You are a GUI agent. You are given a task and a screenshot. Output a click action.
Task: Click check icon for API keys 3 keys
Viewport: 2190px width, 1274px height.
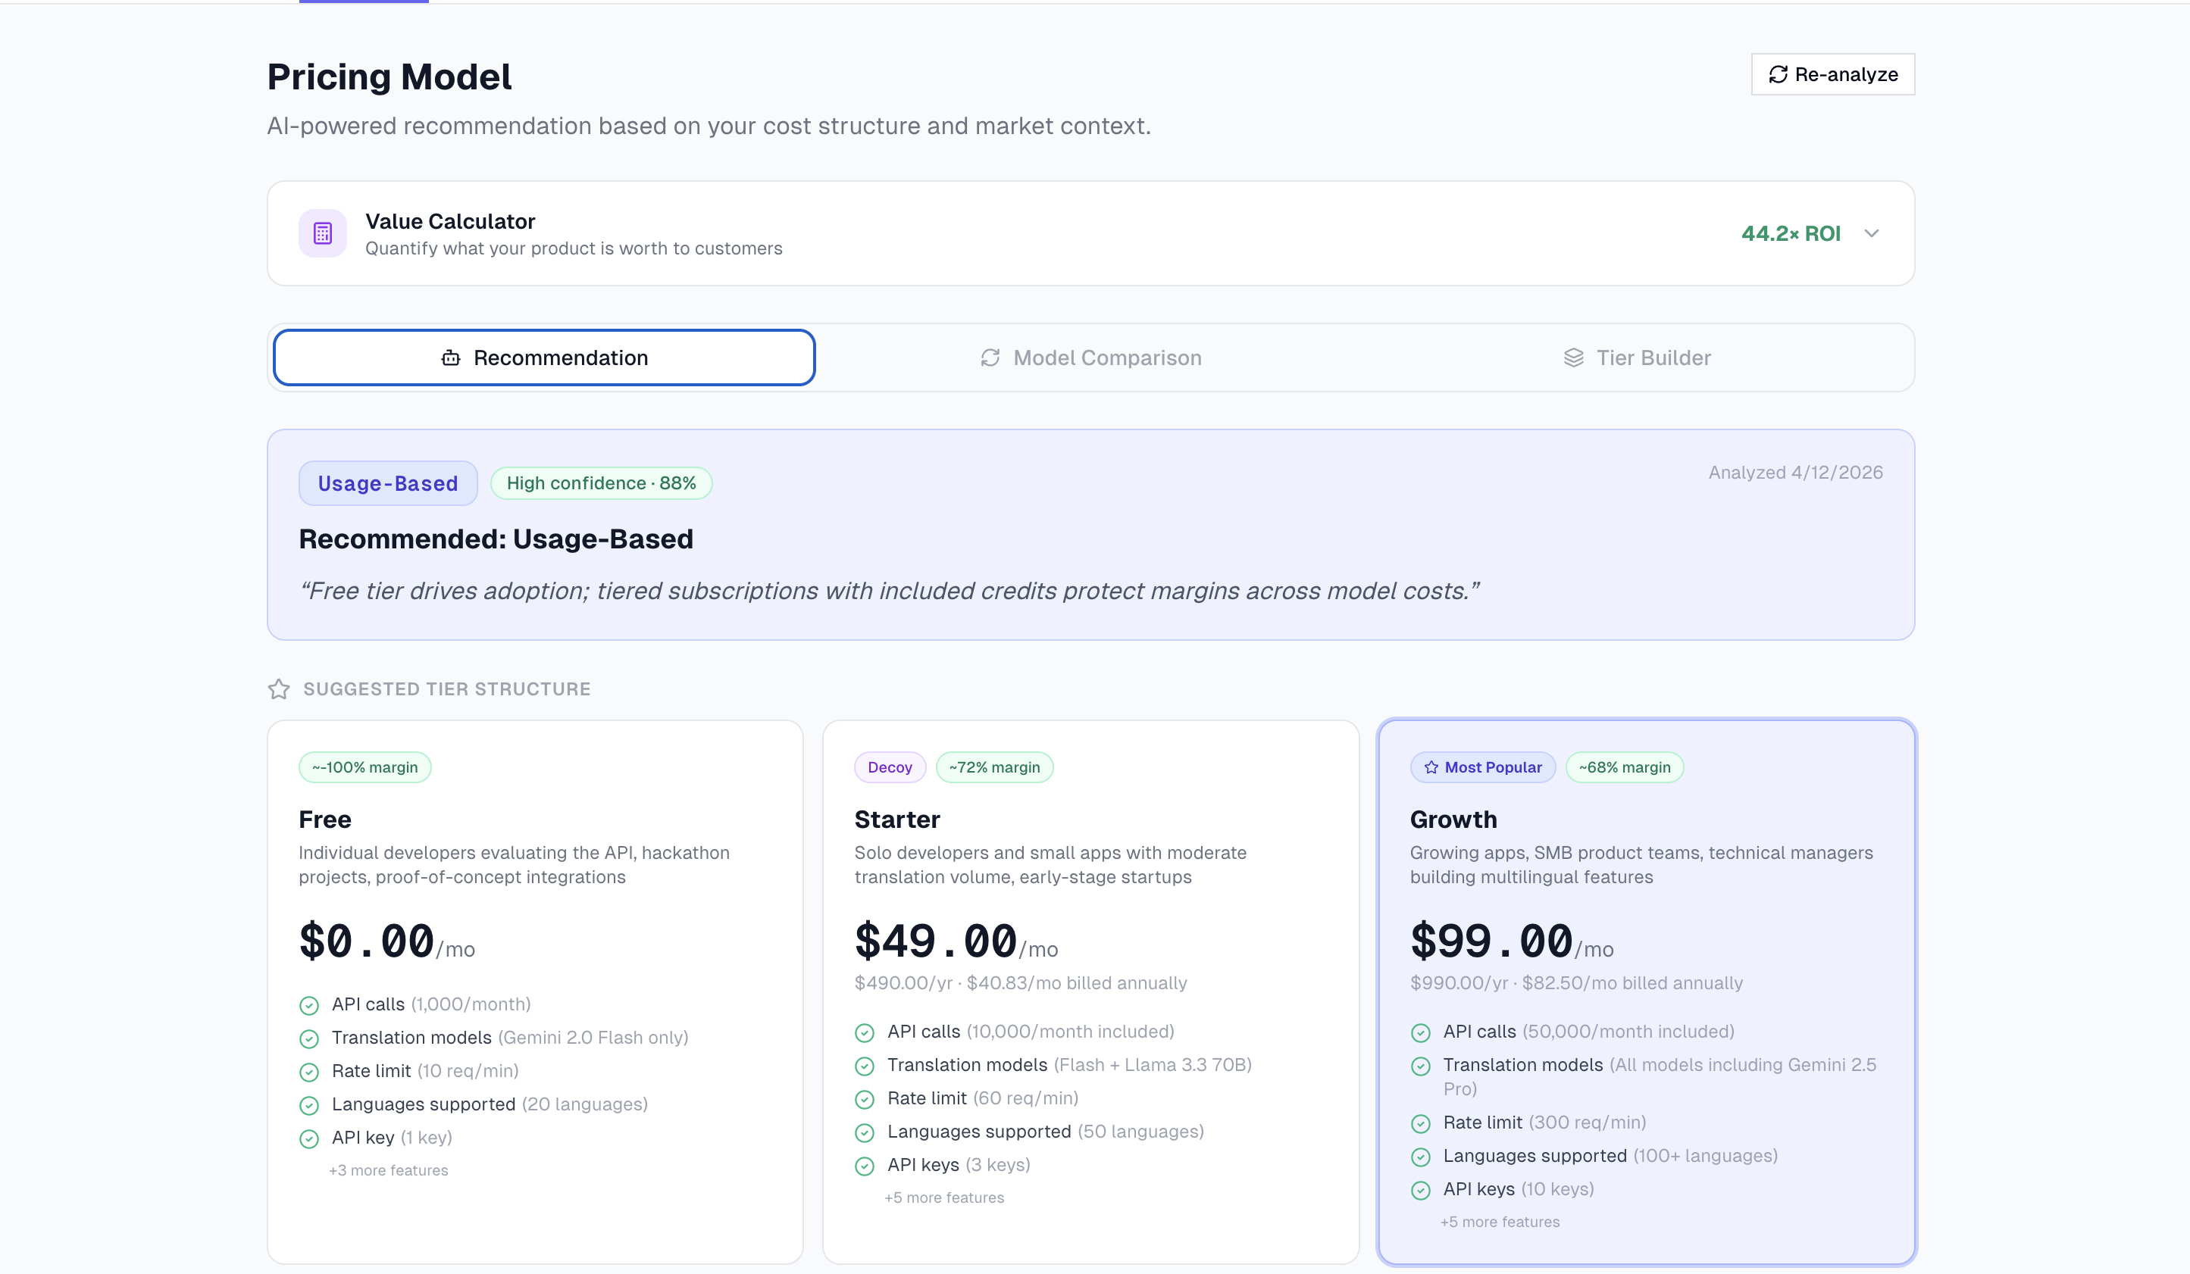864,1166
